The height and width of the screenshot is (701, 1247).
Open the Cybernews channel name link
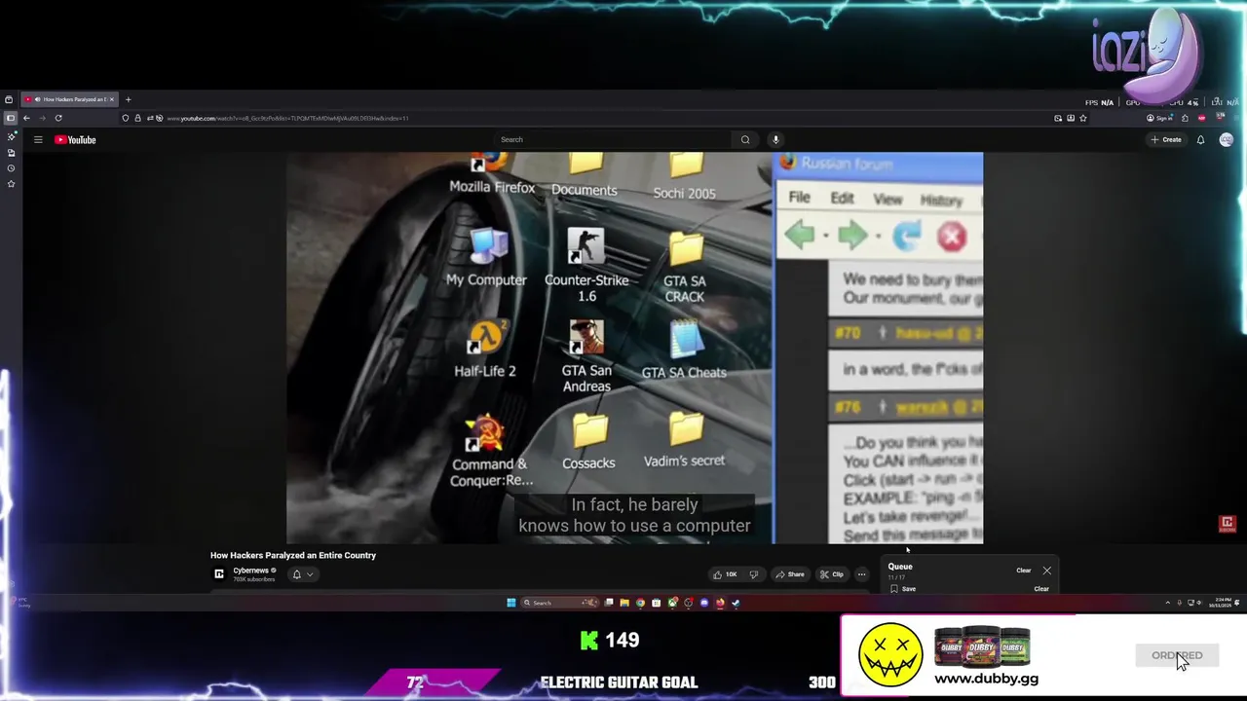(250, 571)
